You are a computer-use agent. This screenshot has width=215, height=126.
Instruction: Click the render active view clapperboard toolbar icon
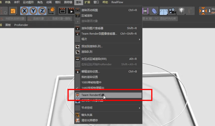coord(62,11)
